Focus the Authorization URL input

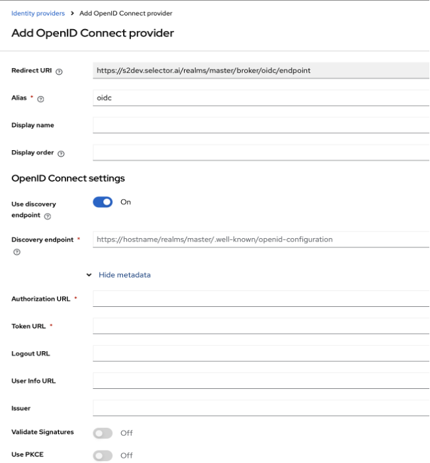pos(261,299)
